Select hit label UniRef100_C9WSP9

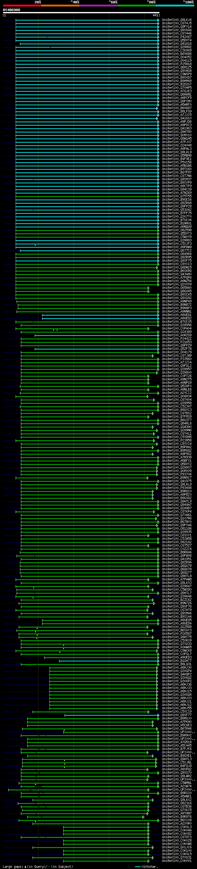[177, 74]
